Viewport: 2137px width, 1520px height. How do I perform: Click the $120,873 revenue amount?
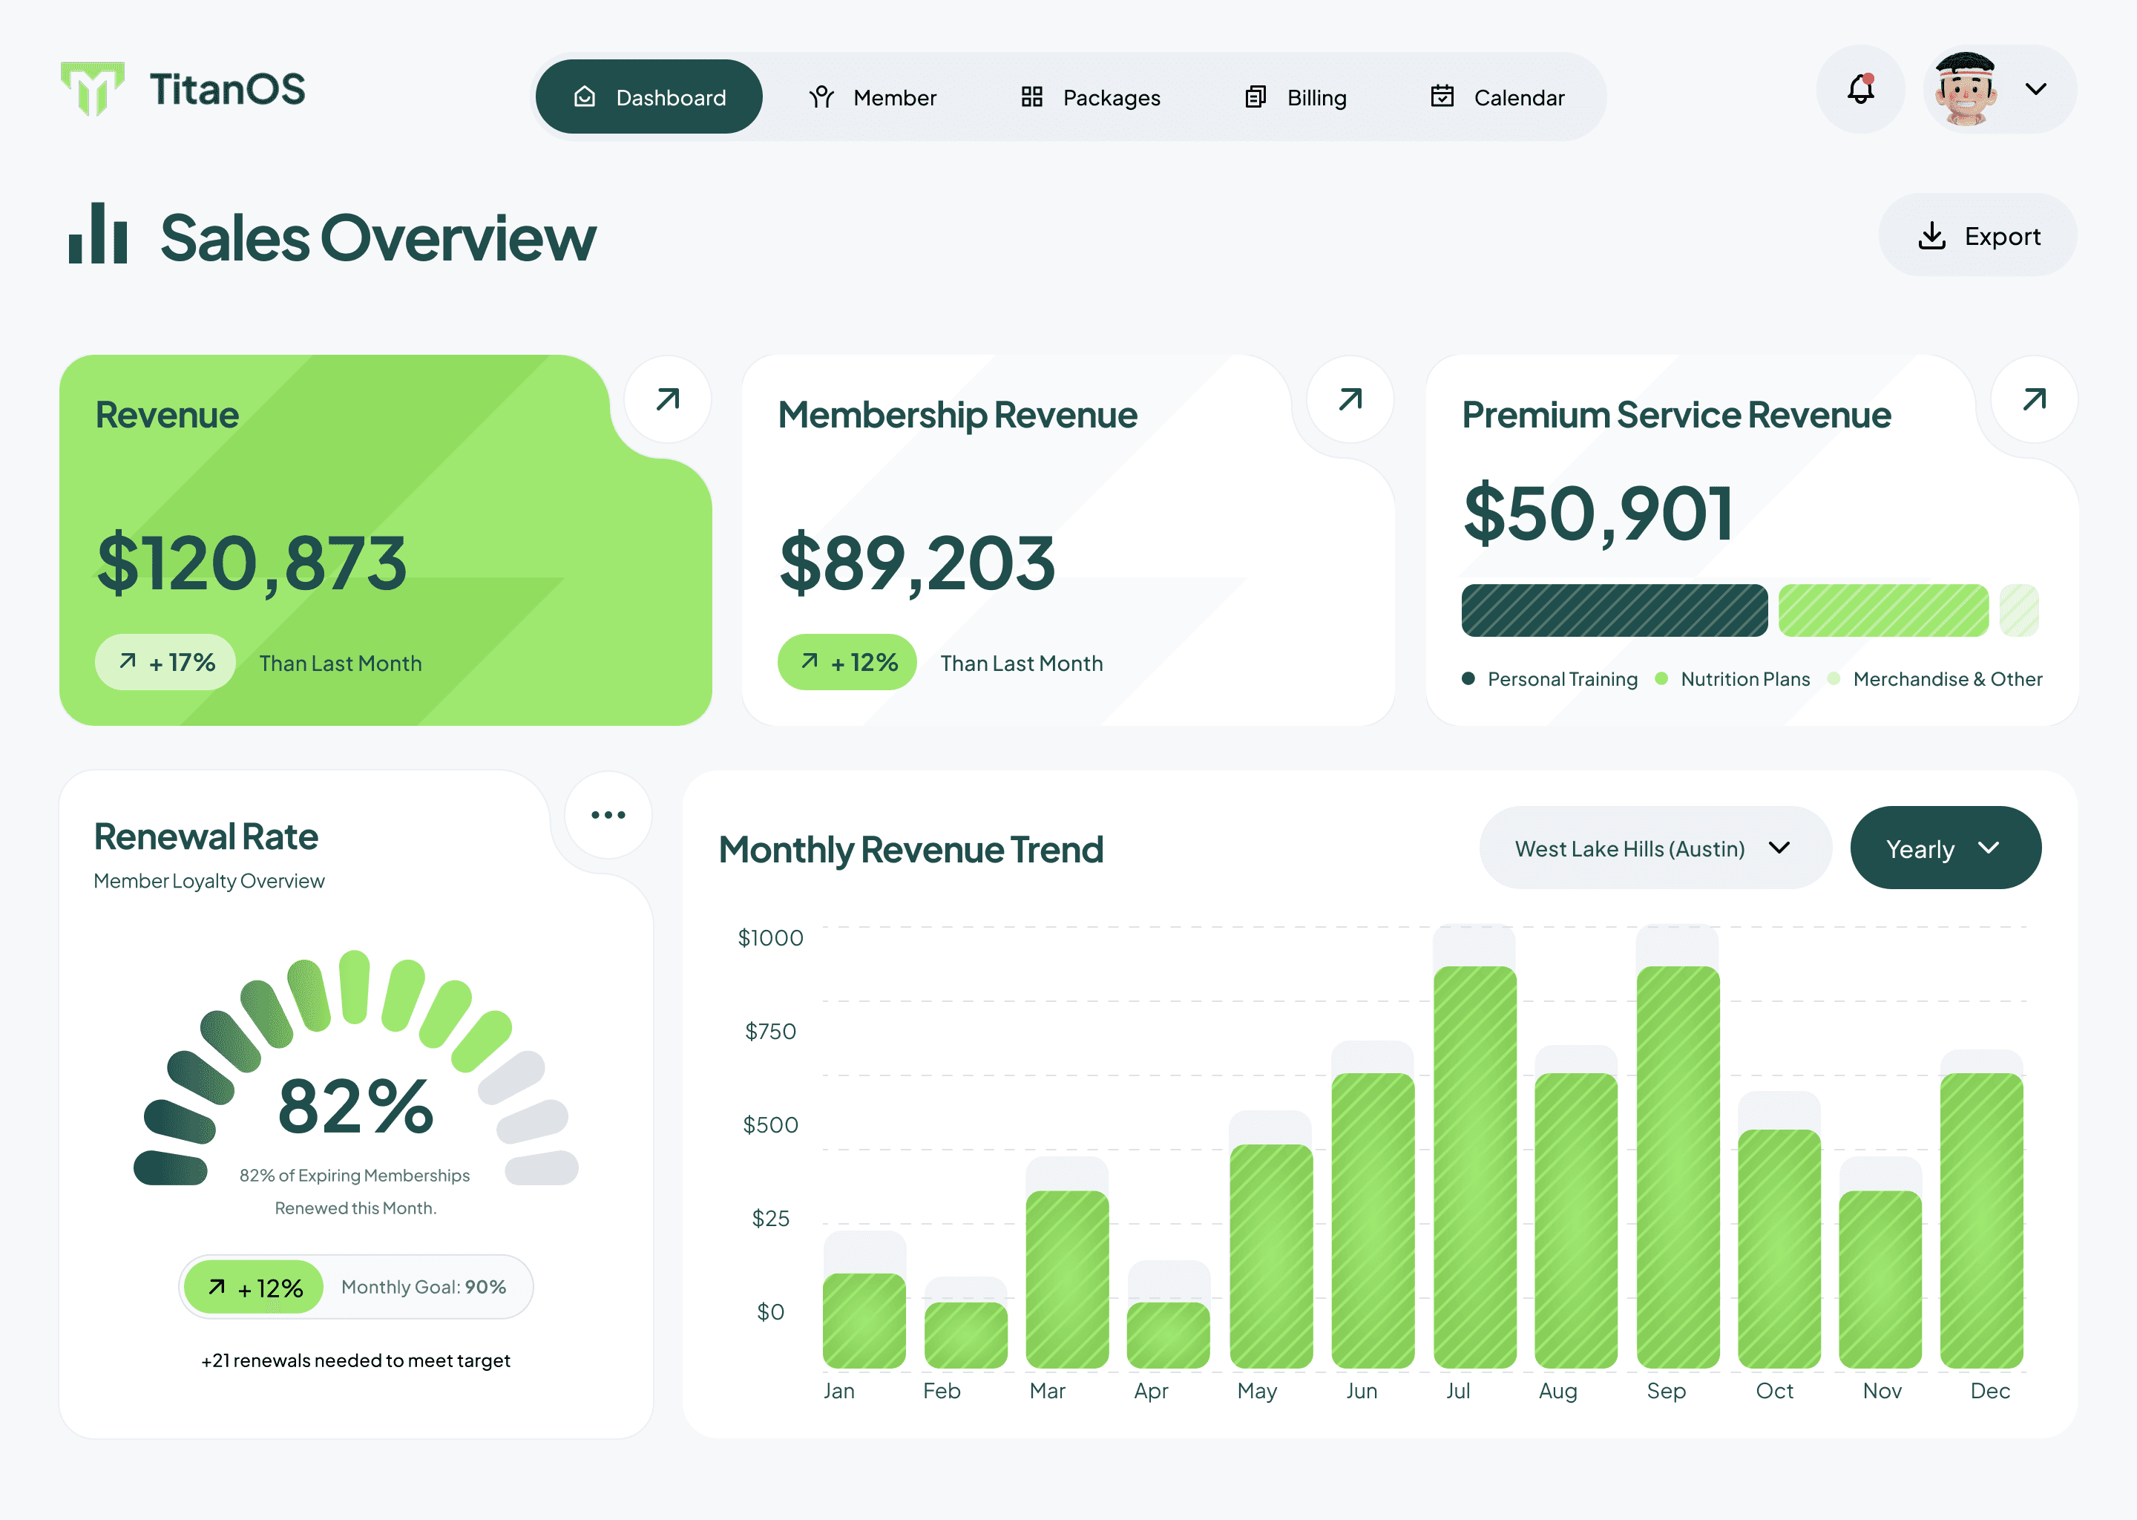tap(252, 563)
